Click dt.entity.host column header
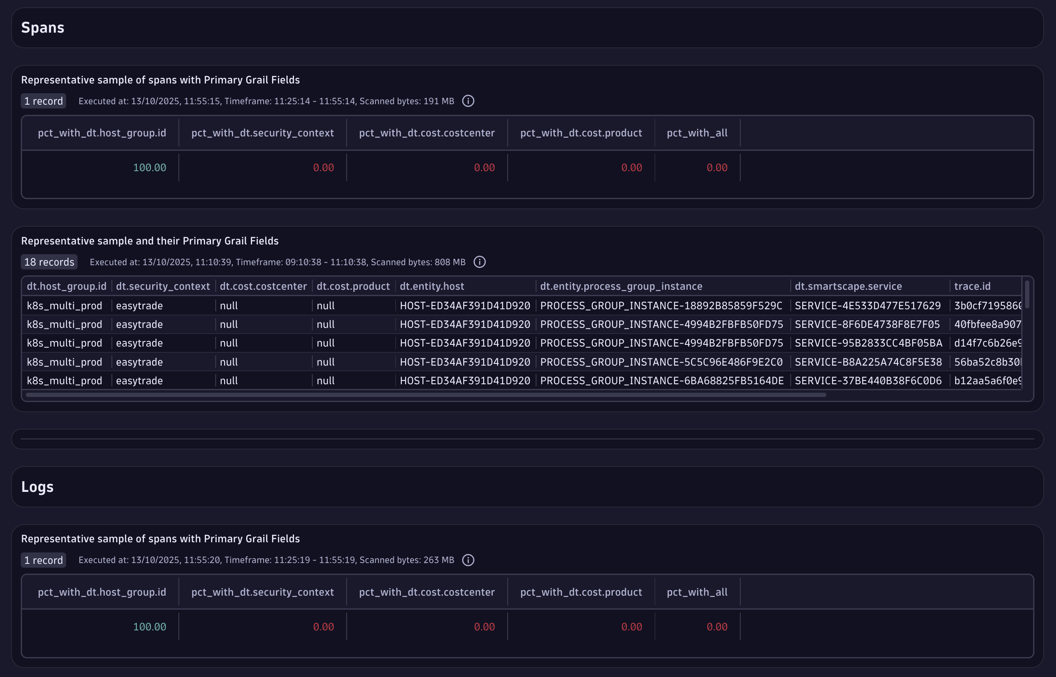 click(432, 286)
